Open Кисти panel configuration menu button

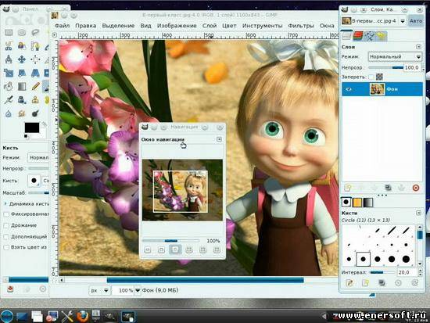[418, 213]
